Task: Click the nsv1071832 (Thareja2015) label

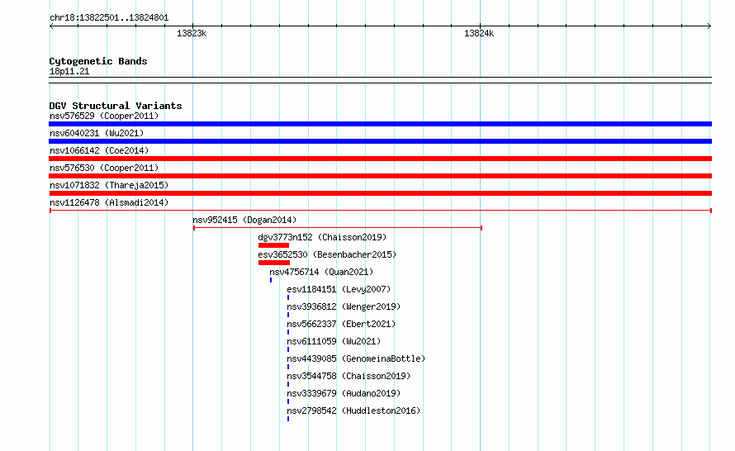Action: click(109, 185)
